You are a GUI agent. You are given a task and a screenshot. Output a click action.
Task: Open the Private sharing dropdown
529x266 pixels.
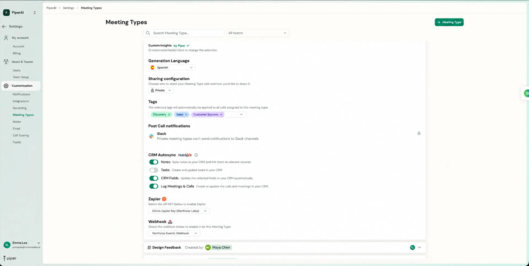[161, 90]
